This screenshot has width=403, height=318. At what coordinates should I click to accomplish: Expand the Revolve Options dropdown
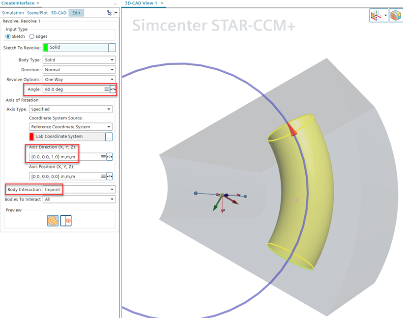coord(79,80)
